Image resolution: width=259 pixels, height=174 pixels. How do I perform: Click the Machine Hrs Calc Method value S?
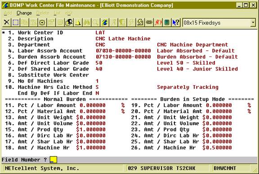point(97,87)
